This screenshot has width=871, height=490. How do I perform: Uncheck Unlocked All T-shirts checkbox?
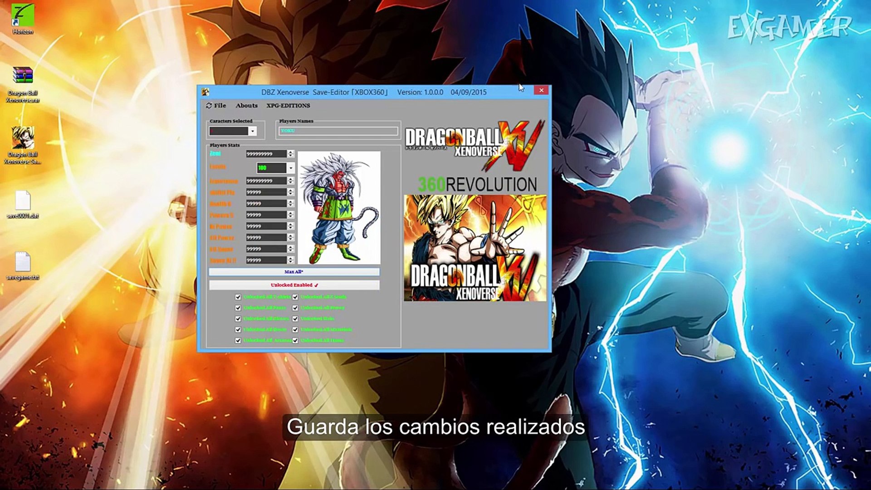click(x=238, y=297)
